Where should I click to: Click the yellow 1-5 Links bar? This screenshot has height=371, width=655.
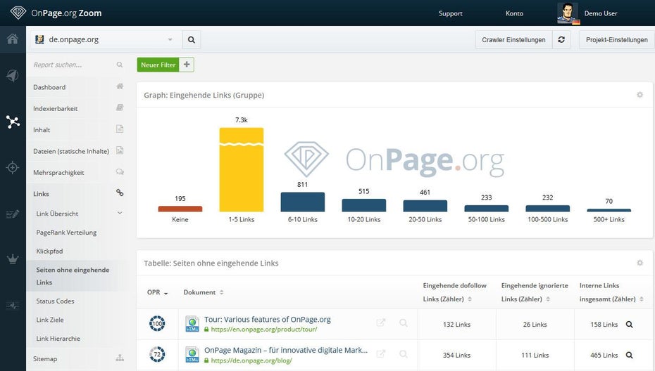coord(242,169)
